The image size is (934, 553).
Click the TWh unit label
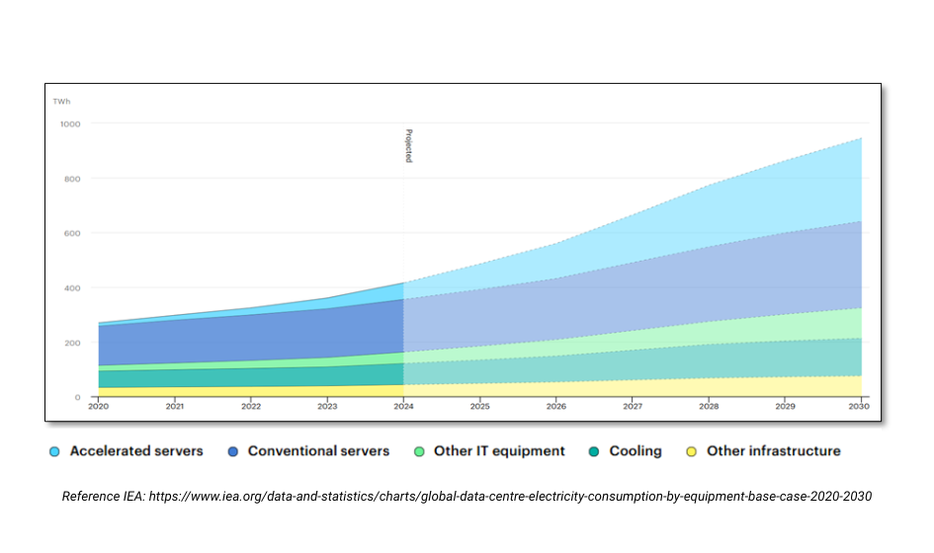coord(61,102)
